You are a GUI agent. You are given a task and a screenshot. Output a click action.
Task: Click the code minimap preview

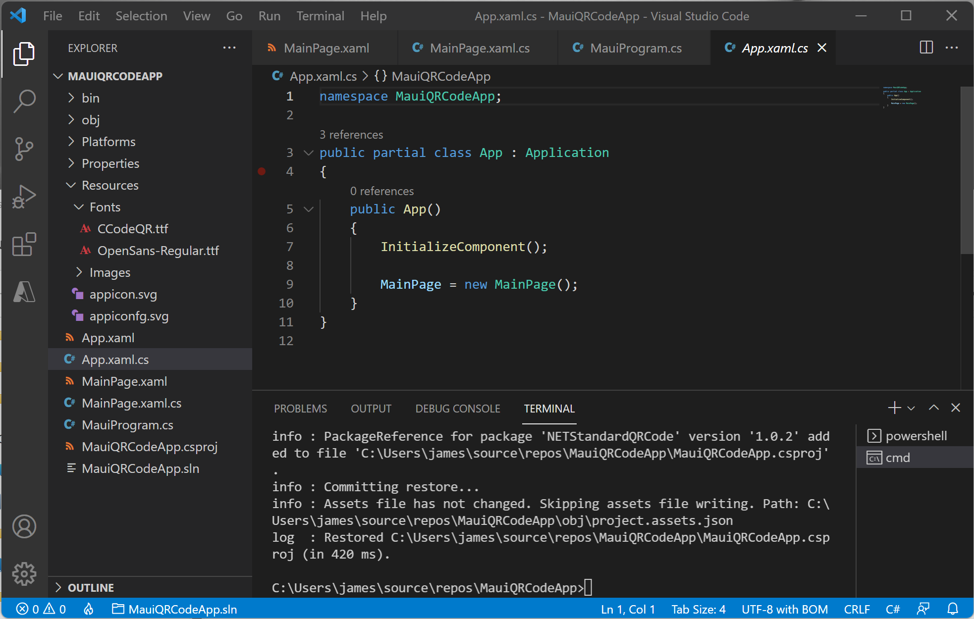coord(902,97)
